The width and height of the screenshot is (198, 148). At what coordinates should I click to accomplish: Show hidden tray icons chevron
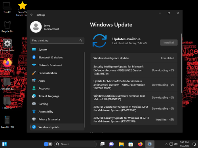pos(166,144)
